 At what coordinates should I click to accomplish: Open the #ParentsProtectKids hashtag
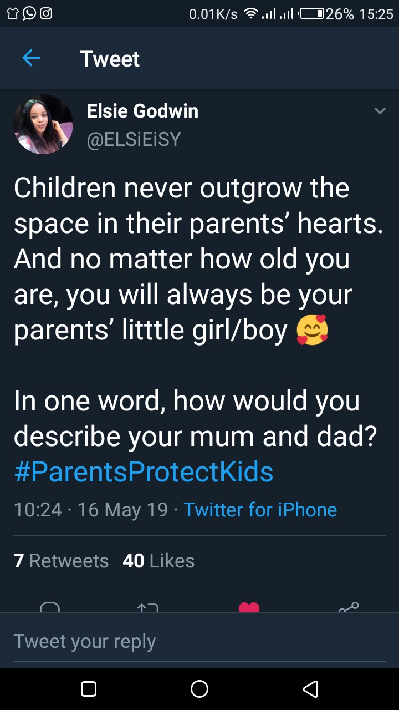(x=144, y=471)
